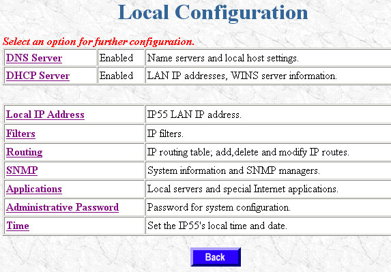
Task: Open the DHCP Server settings link
Action: pyautogui.click(x=38, y=76)
